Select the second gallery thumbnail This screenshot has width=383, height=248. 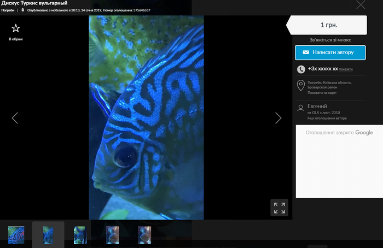[48, 234]
